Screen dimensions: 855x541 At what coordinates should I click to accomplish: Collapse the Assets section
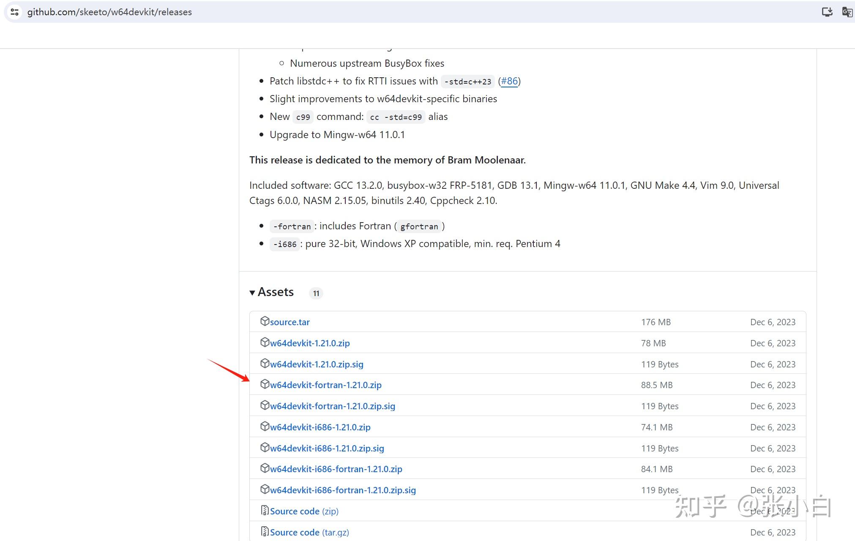[271, 292]
